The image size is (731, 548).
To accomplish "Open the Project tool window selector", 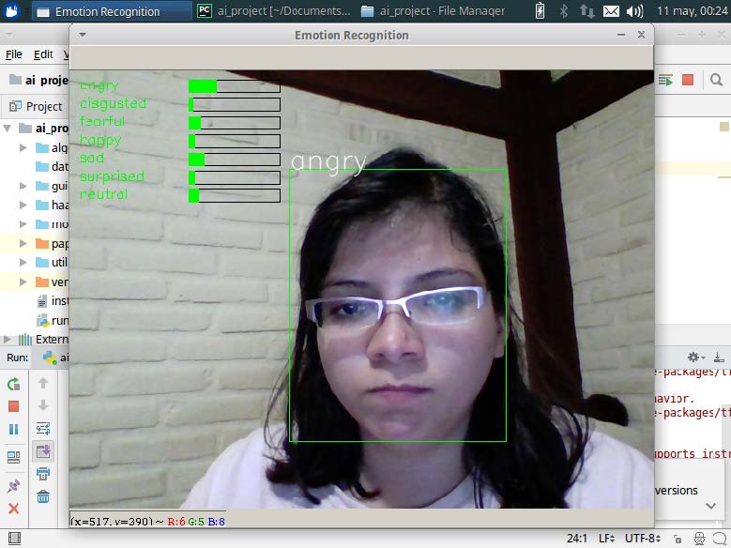I will pos(36,106).
